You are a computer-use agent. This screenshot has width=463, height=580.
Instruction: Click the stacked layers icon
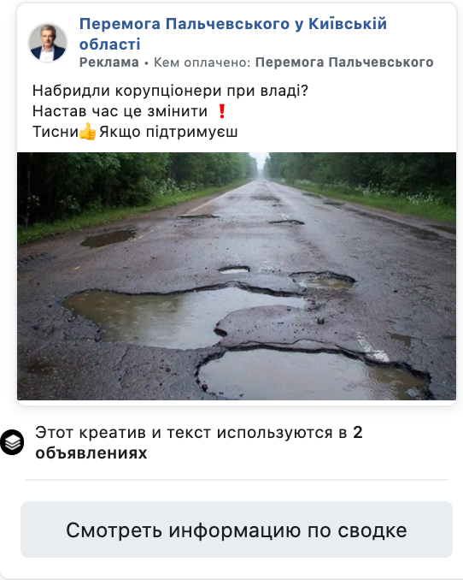coord(12,442)
